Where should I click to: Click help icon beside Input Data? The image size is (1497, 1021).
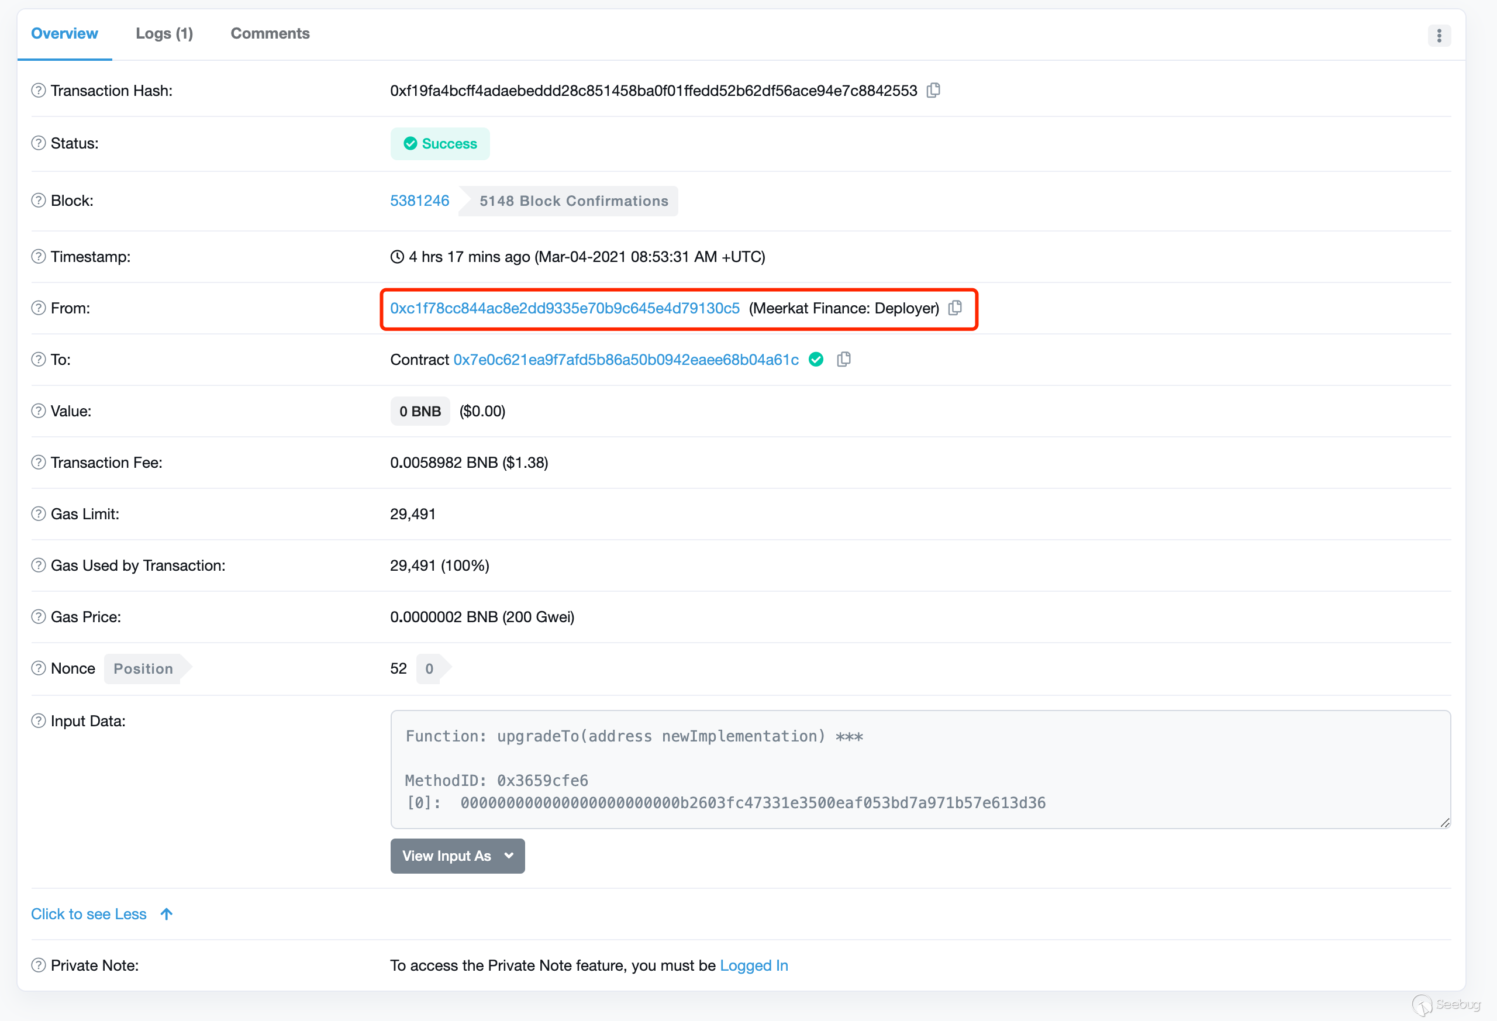point(39,721)
